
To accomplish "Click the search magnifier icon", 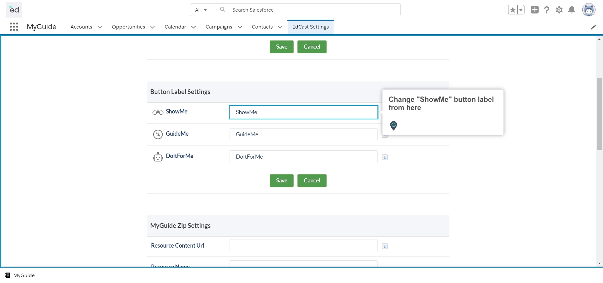I will point(223,10).
